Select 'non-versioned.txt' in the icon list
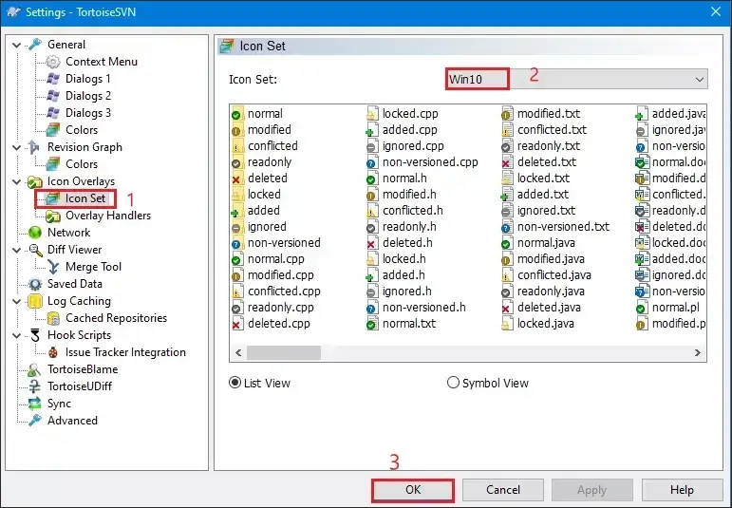 coord(563,227)
